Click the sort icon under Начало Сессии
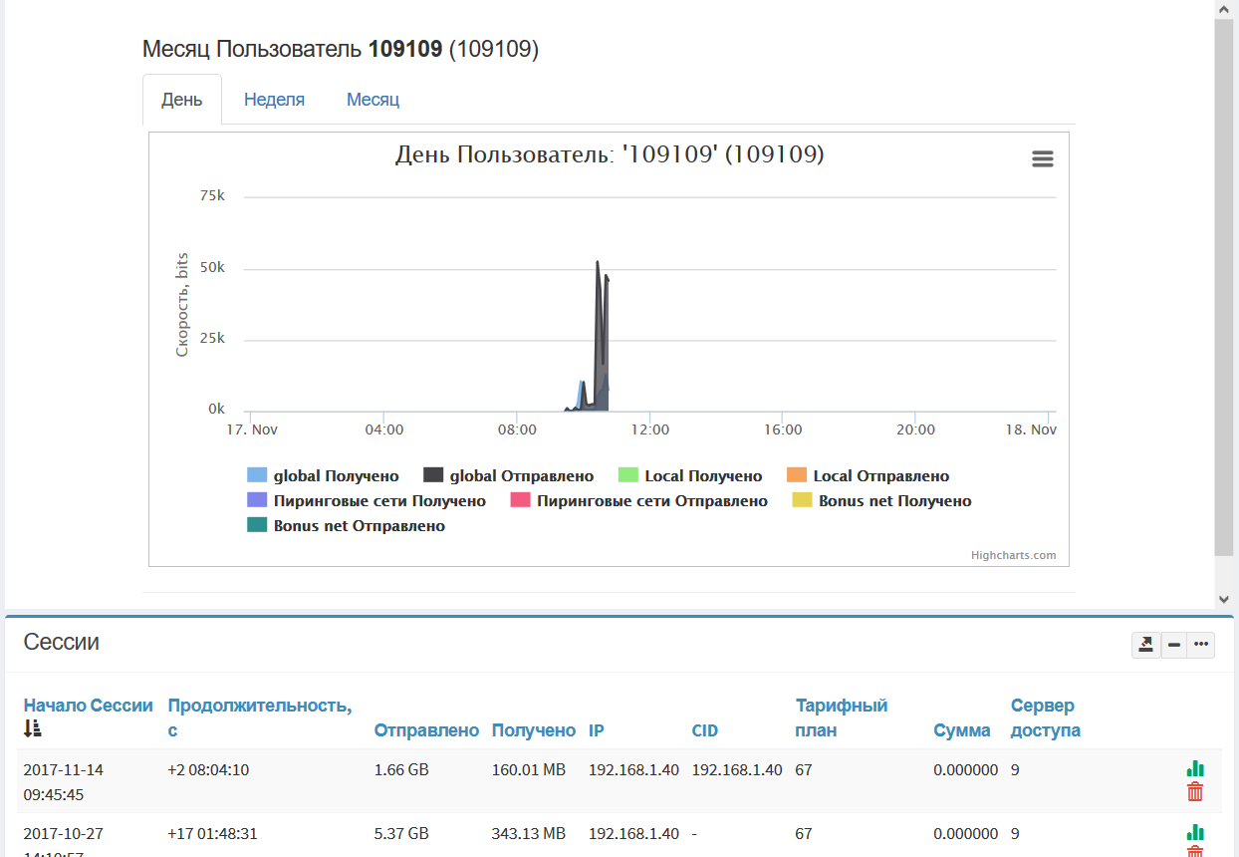Image resolution: width=1239 pixels, height=857 pixels. tap(33, 729)
